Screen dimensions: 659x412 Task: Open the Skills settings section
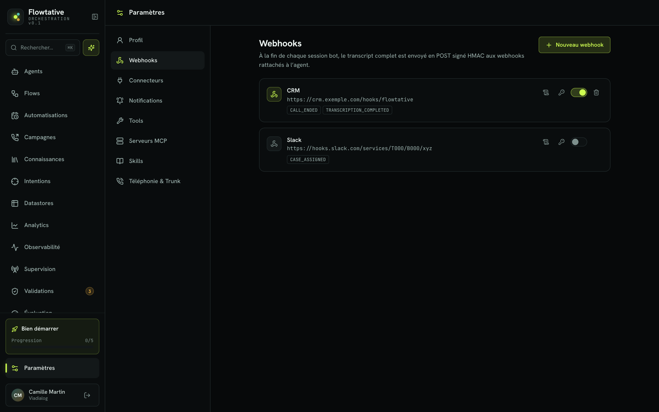tap(157, 161)
